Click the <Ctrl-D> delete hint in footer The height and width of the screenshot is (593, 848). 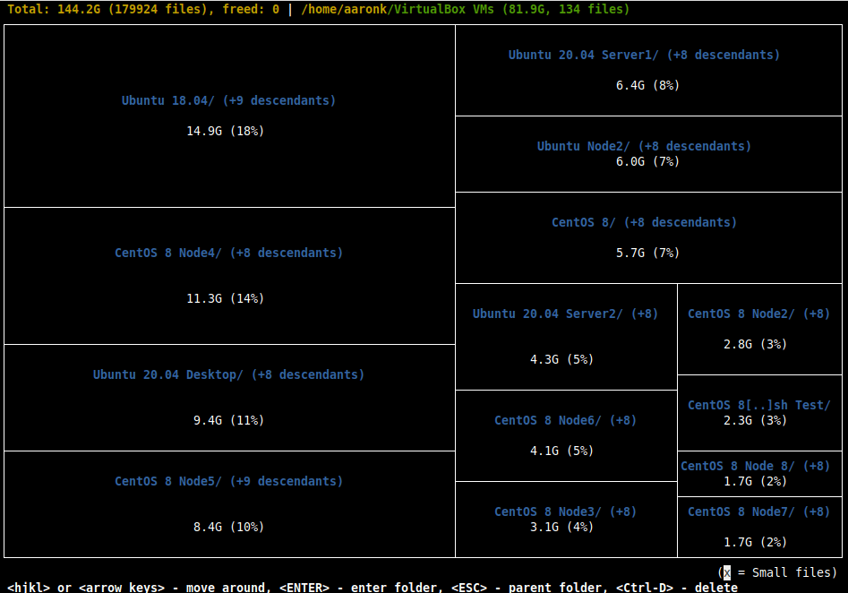[x=676, y=588]
